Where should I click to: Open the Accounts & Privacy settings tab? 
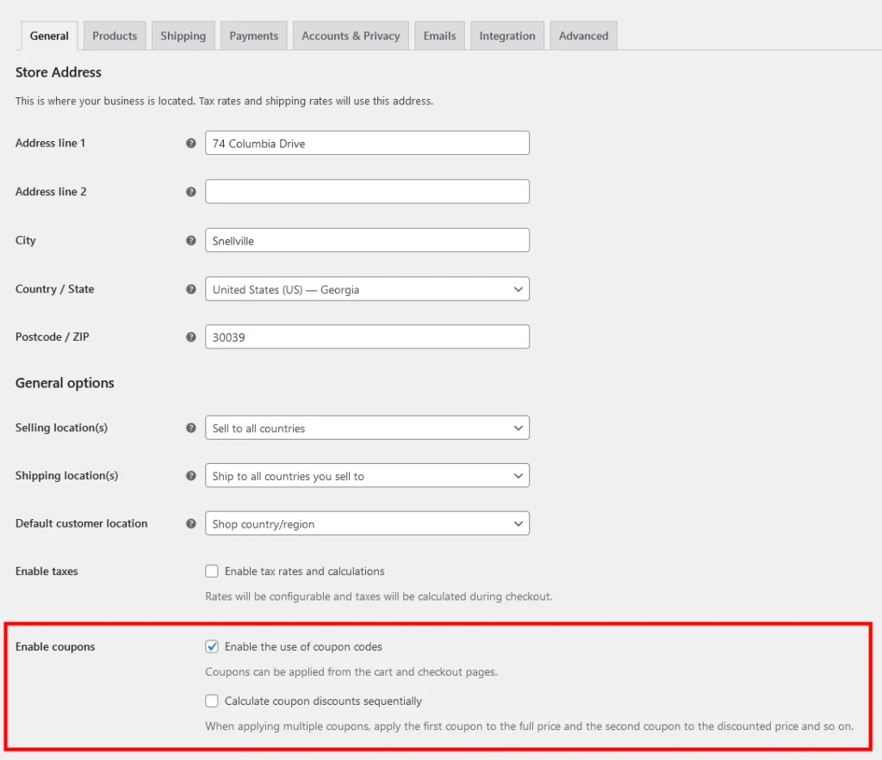(351, 35)
